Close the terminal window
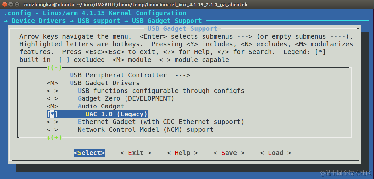The image size is (374, 179). coord(5,4)
